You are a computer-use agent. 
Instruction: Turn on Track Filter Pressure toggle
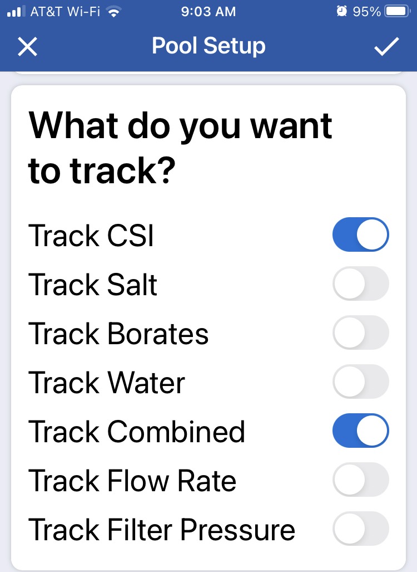[x=360, y=529]
